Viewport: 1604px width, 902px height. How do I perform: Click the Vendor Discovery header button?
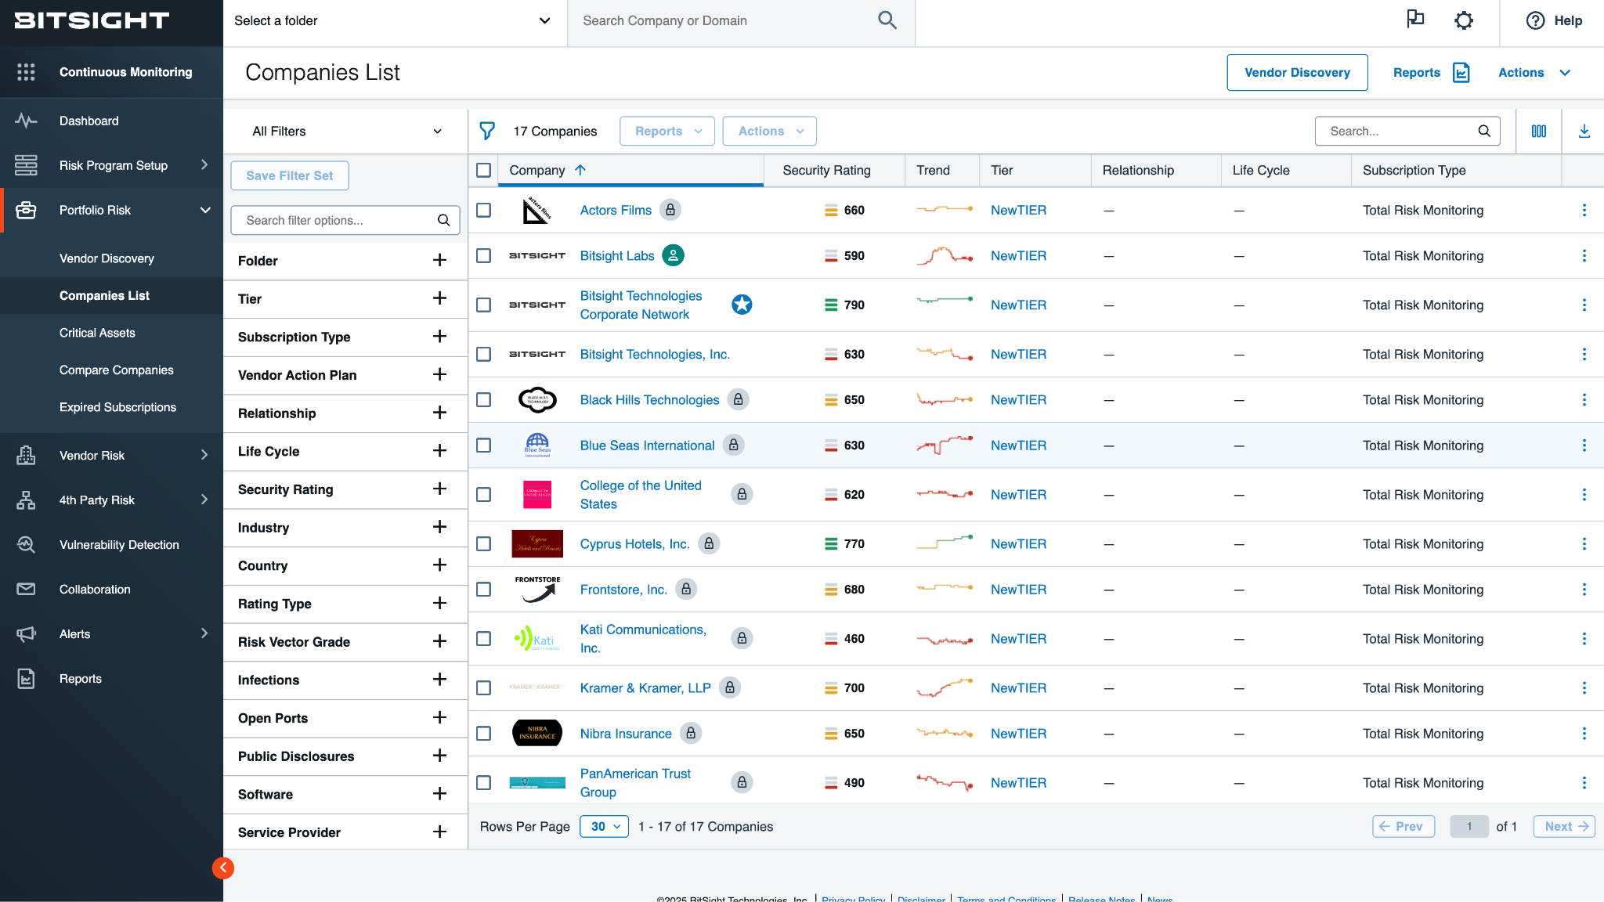(1297, 72)
